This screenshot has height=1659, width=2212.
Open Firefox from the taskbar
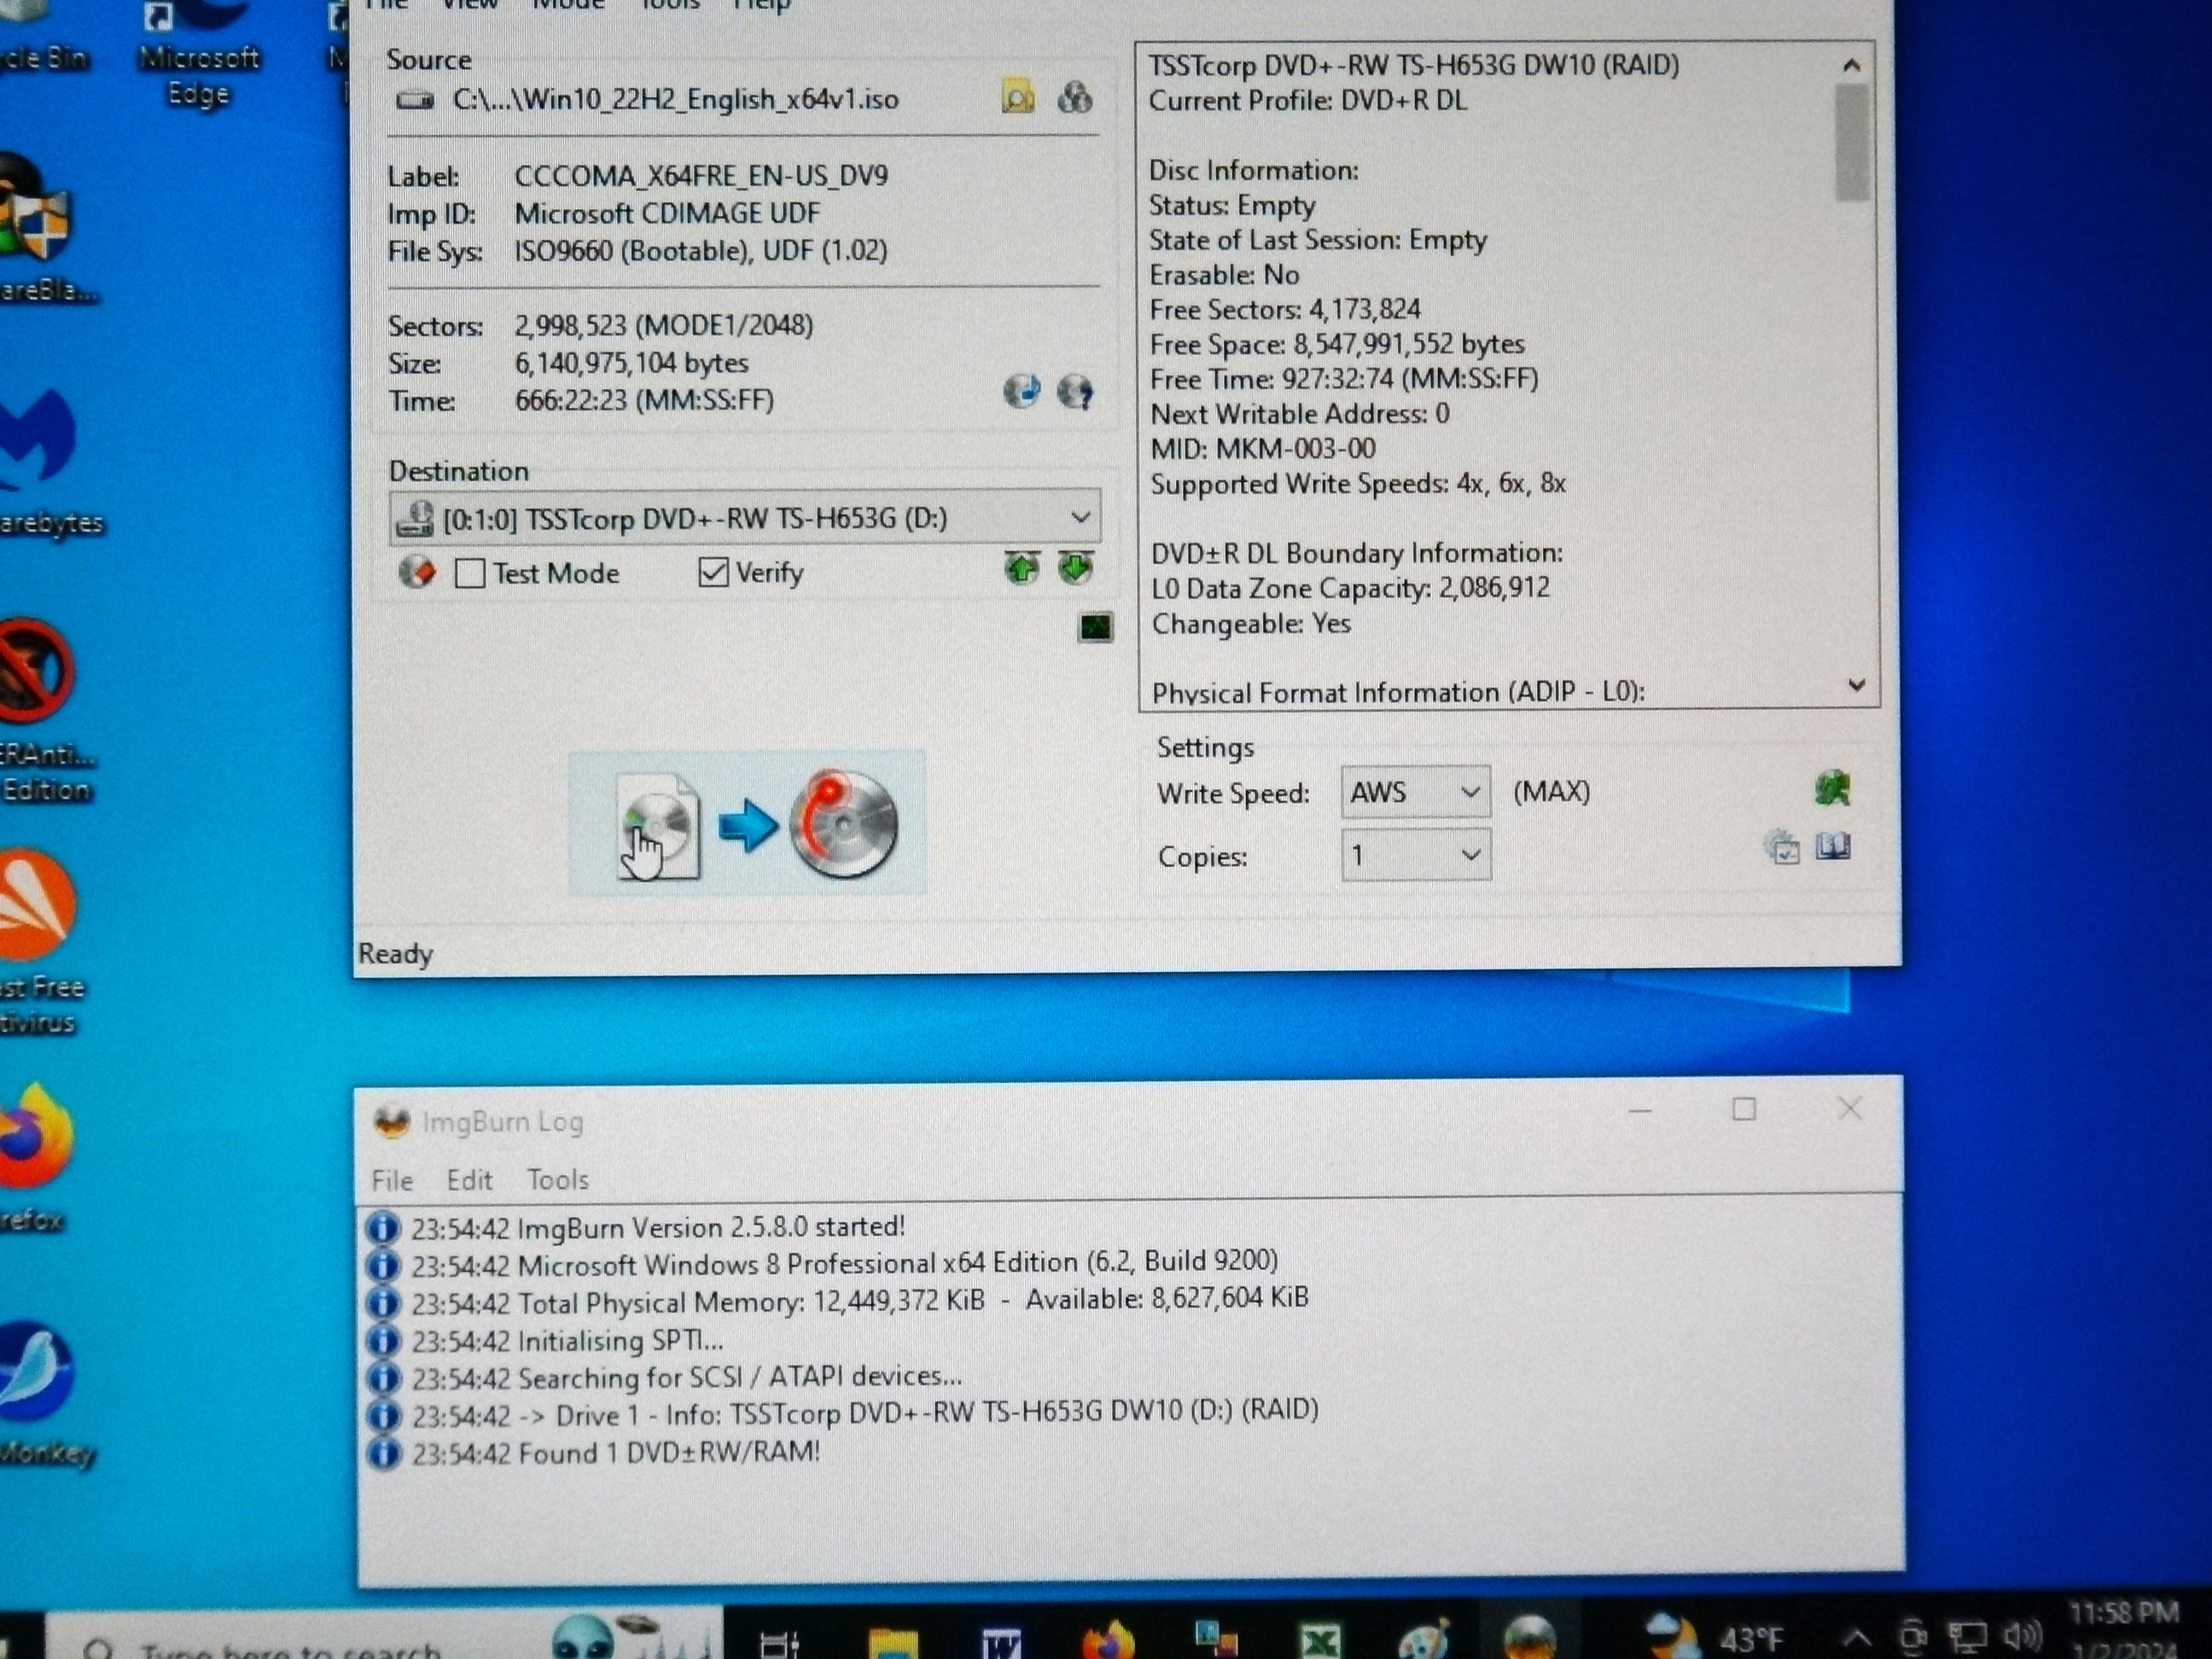click(x=1108, y=1640)
